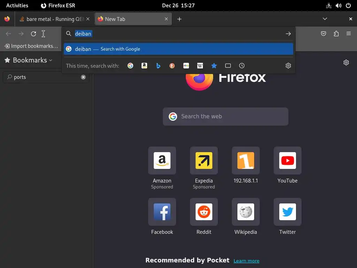
Task: Open search settings gear in urlbar dropdown
Action: point(288,66)
